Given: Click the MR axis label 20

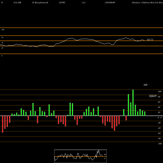Looking at the screenshot, I should pyautogui.click(x=159, y=112).
